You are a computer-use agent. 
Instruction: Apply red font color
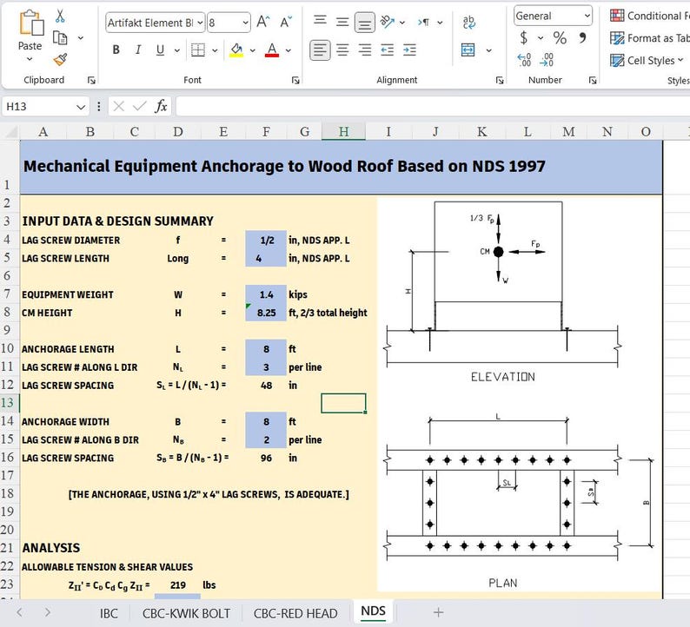[272, 50]
